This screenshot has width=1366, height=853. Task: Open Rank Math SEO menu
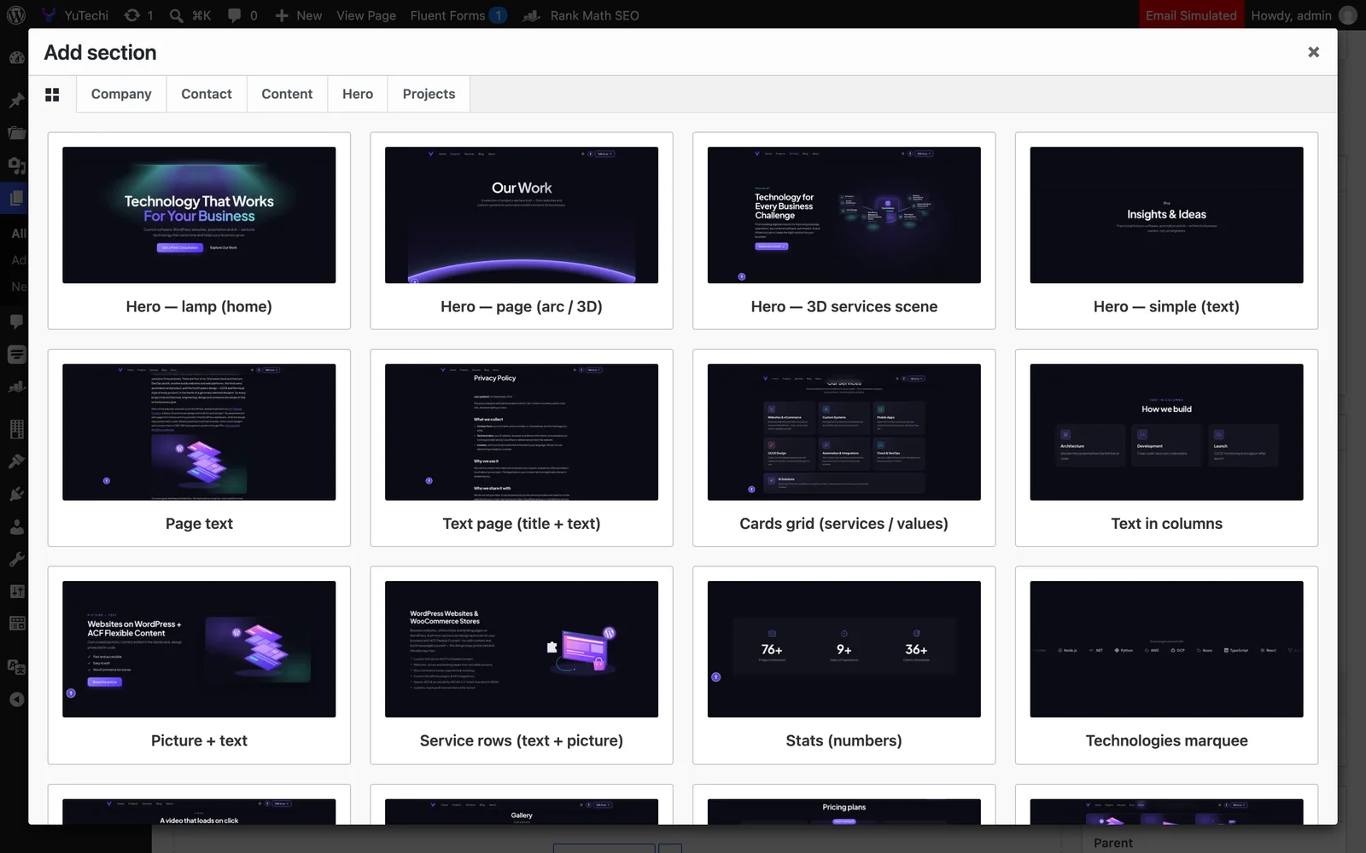click(581, 15)
